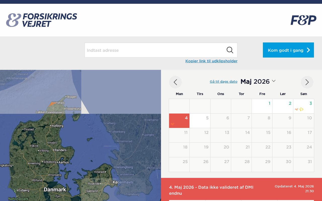Click Gå til dags dato link
This screenshot has width=322, height=201.
pyautogui.click(x=223, y=81)
